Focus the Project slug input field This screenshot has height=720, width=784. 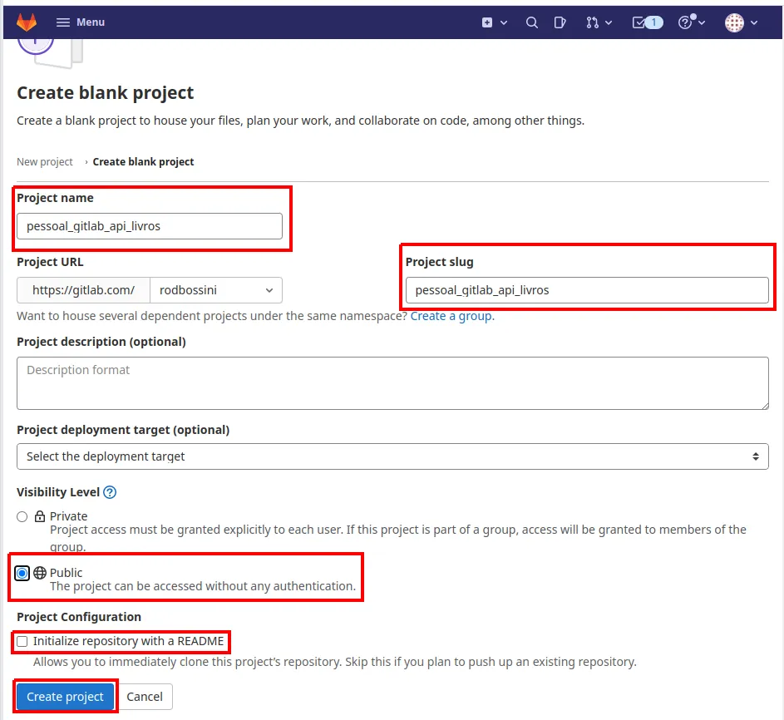point(587,290)
